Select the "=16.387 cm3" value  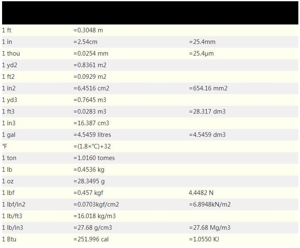click(x=91, y=123)
